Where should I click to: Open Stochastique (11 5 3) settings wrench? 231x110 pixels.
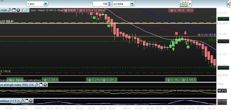[x=22, y=101]
